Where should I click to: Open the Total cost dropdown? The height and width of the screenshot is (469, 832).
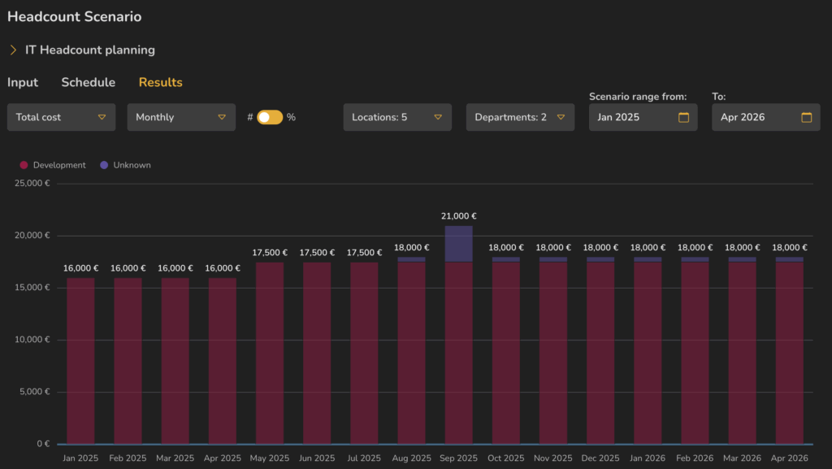(x=61, y=117)
